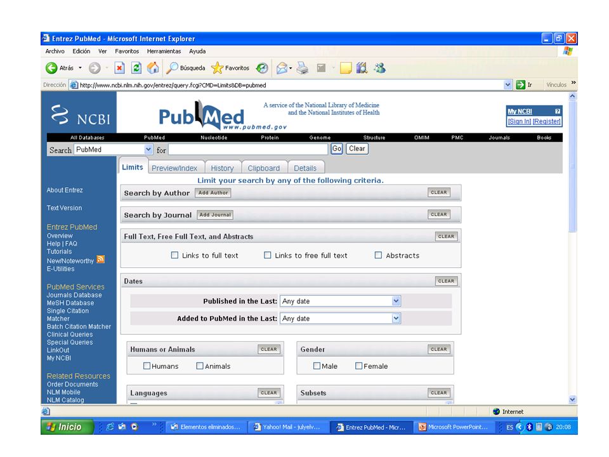Check the Links to free full text box
Screen dimensions: 609x457
pos(267,255)
